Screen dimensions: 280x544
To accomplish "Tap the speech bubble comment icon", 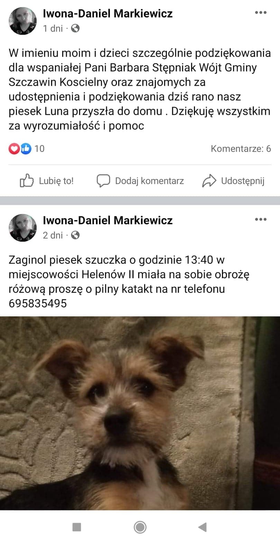I will click(103, 181).
